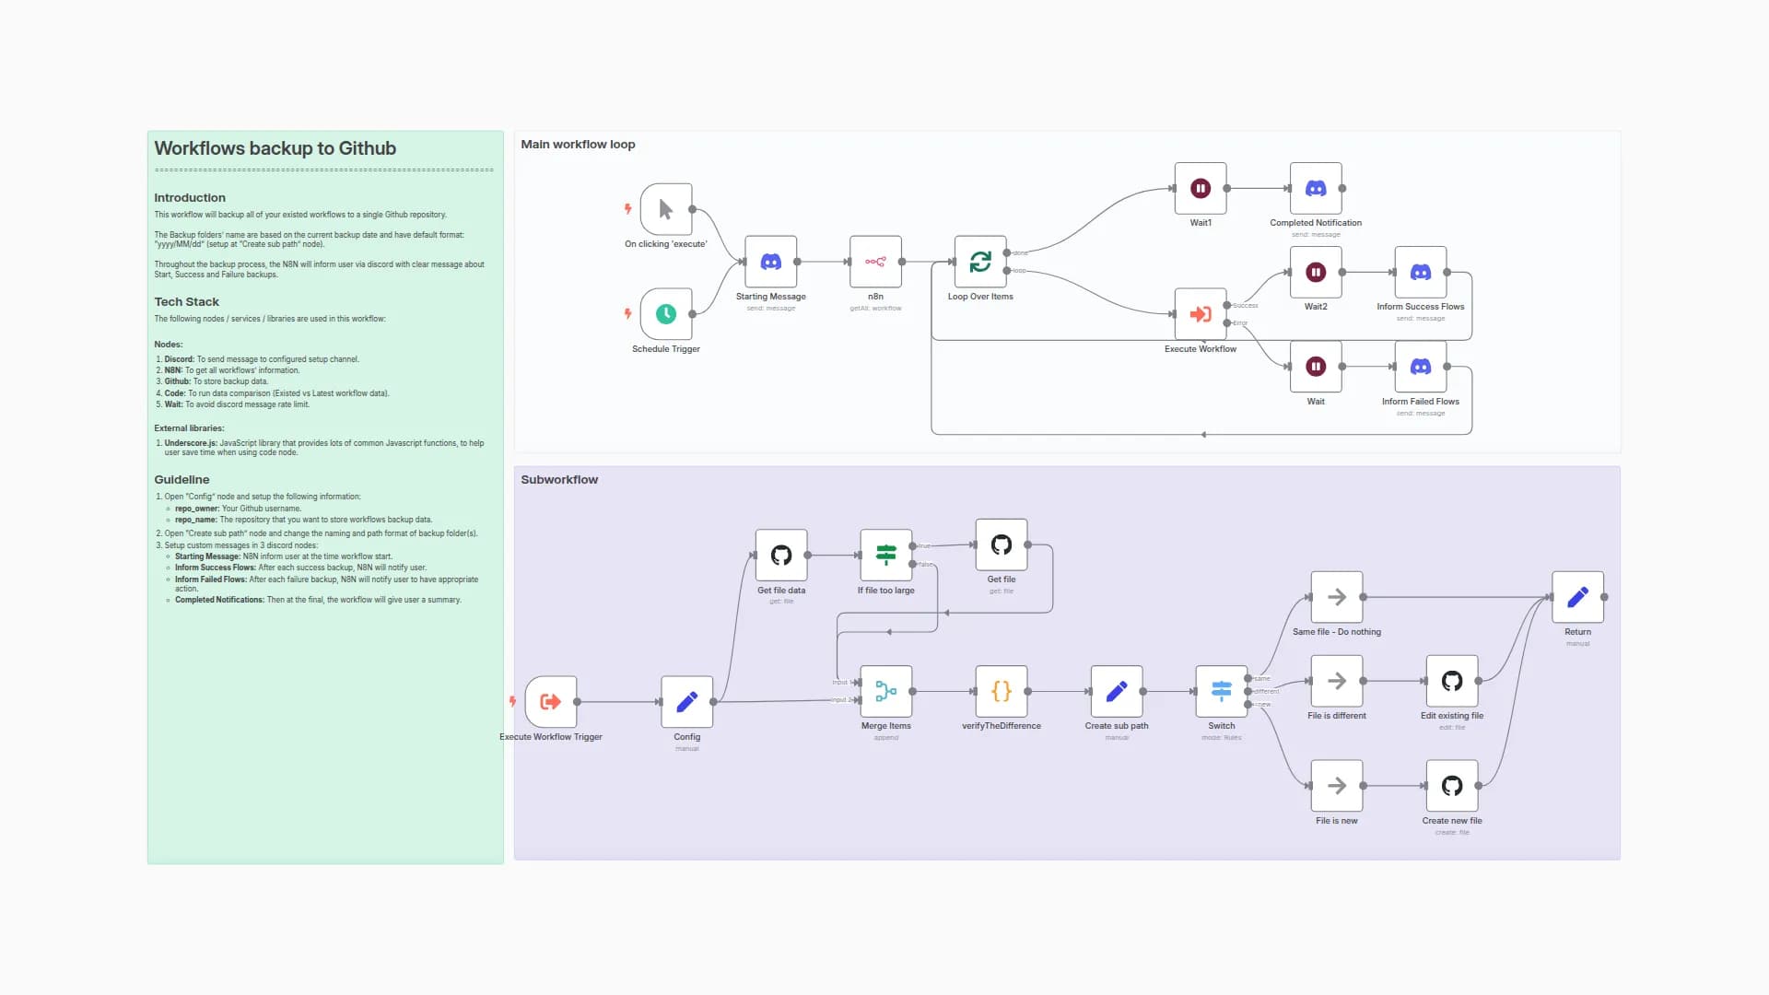Select the "If file too large" node
Viewport: 1769px width, 995px height.
[x=885, y=554]
